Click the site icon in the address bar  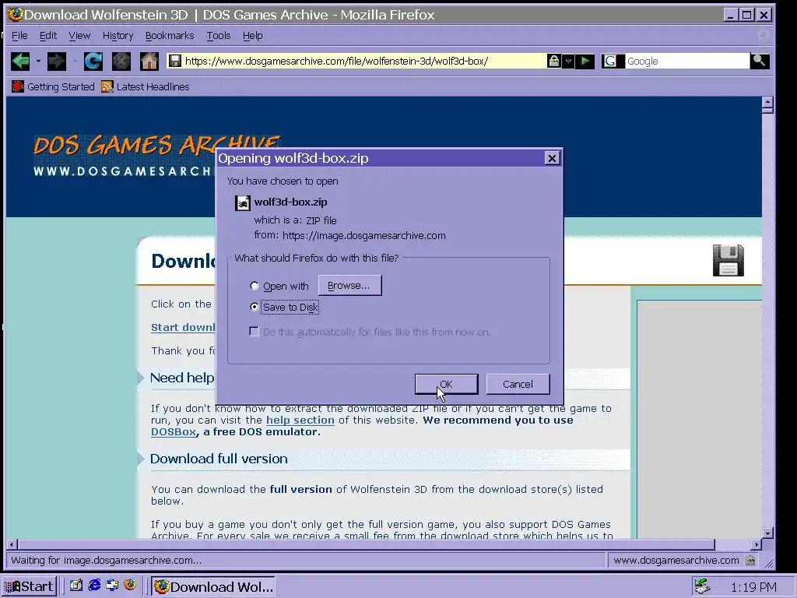(175, 61)
